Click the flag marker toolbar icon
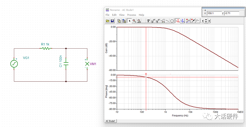This screenshot has height=127, width=246. 198,21
